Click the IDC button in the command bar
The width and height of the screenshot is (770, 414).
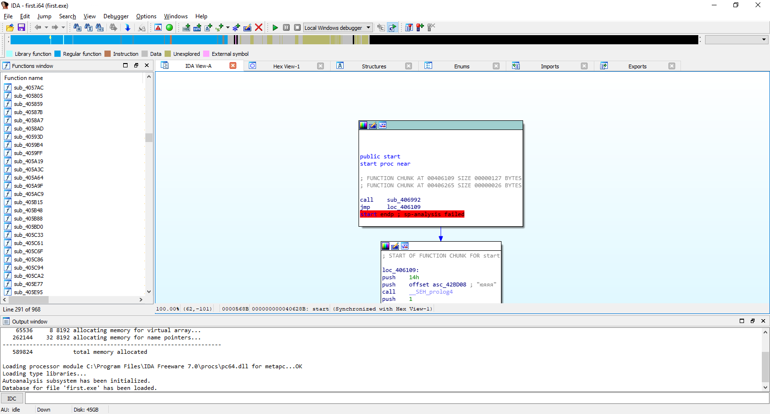click(x=12, y=399)
